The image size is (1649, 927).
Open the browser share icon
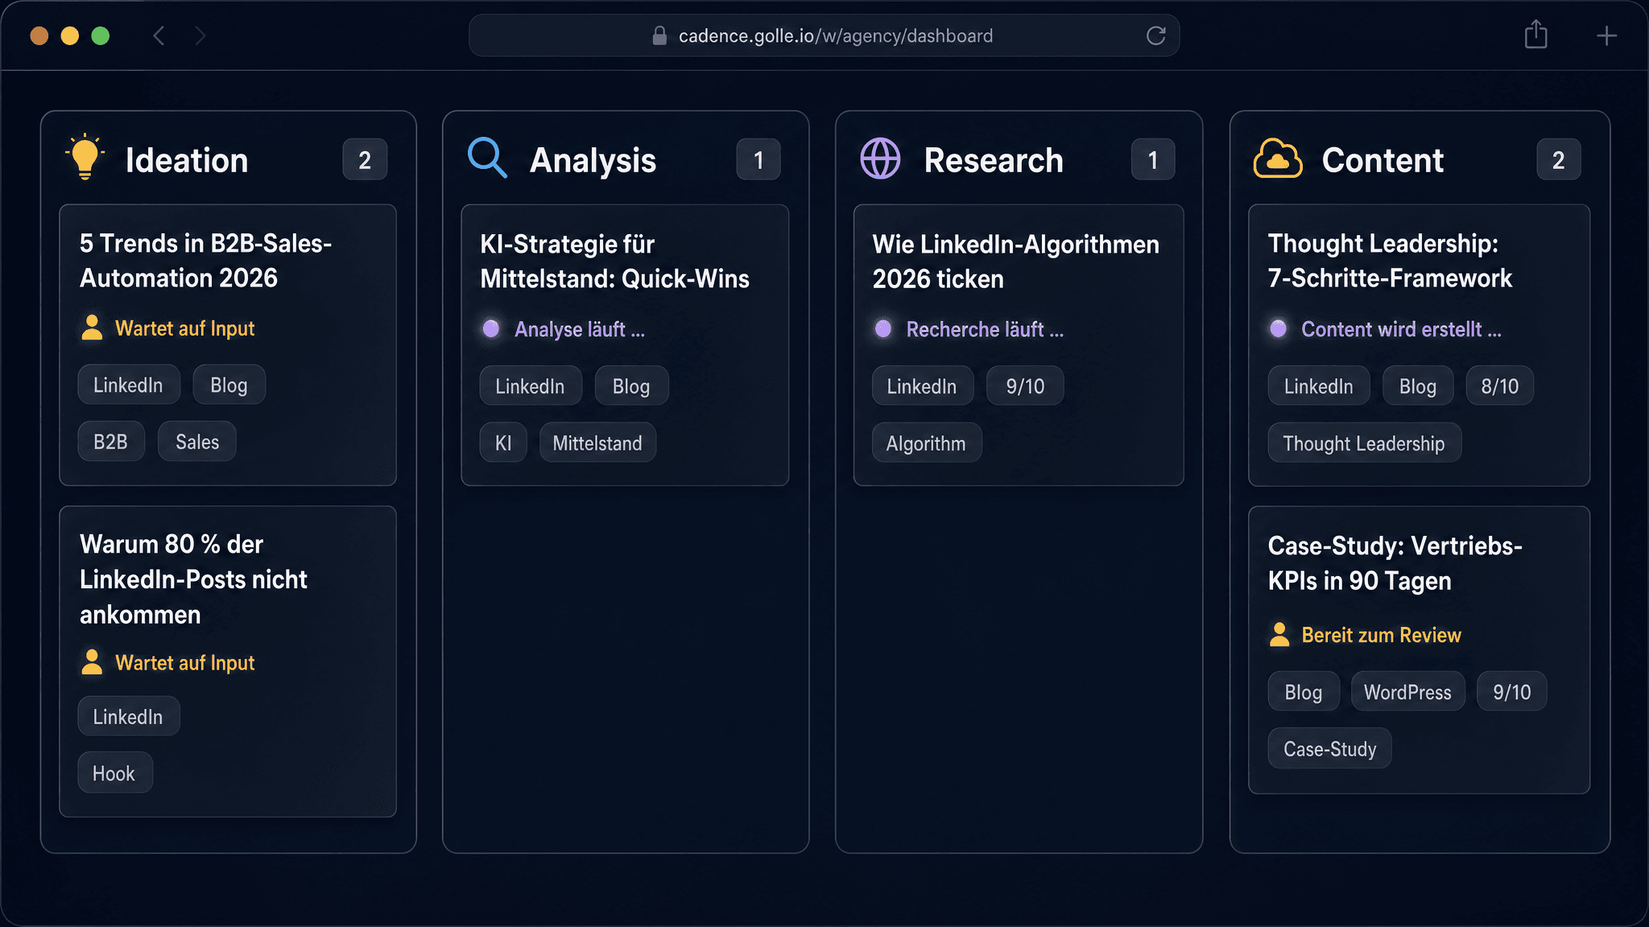(x=1535, y=35)
